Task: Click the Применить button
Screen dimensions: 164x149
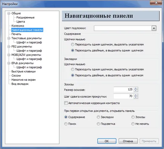Action: [x=149, y=141]
